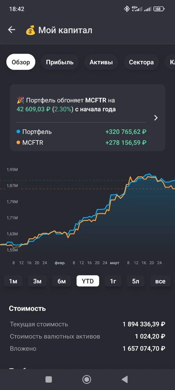Tap the Bluetooth status icon
Screen dimensions: 175x390
[127, 9]
